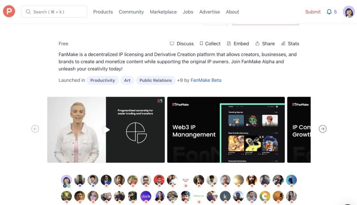Click the search magnifier icon

click(x=28, y=12)
